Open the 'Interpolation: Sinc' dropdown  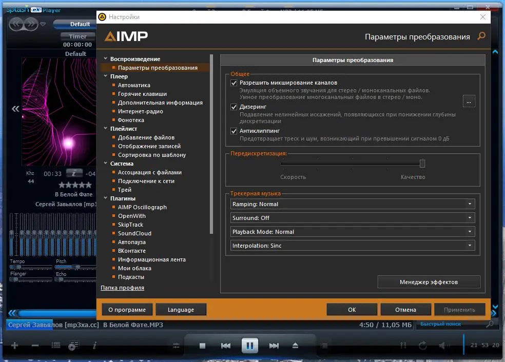[353, 246]
